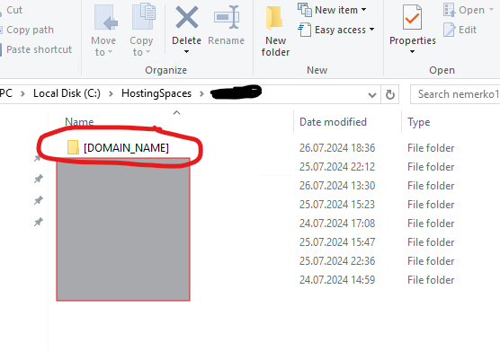Viewport: 500px width, 351px height.
Task: Expand Delete options arrow
Action: (186, 51)
